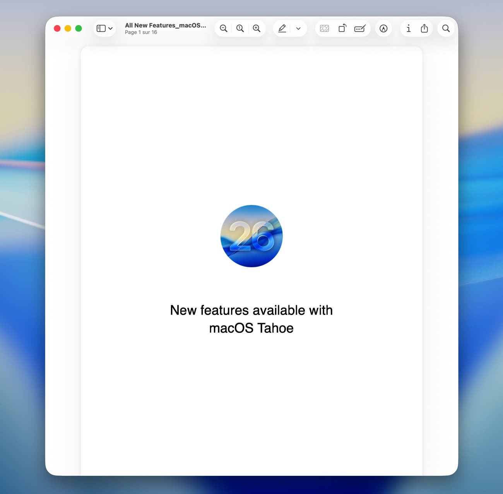This screenshot has width=503, height=494.
Task: Toggle the sidebar view icon
Action: pyautogui.click(x=101, y=29)
